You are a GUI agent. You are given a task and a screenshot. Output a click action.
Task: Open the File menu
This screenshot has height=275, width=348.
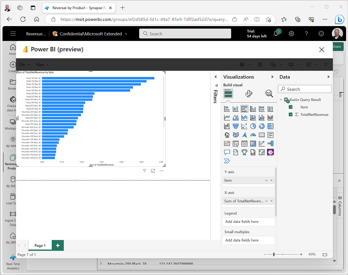tap(23, 64)
